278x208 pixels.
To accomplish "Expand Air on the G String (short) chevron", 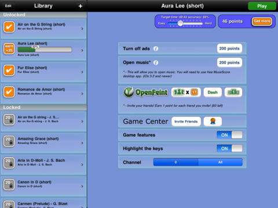I will pyautogui.click(x=82, y=29).
